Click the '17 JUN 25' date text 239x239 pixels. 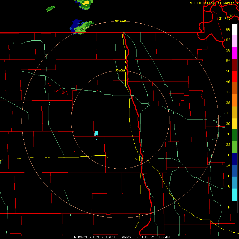point(144,237)
